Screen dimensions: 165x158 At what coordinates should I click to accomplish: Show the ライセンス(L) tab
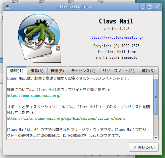pyautogui.click(x=83, y=71)
